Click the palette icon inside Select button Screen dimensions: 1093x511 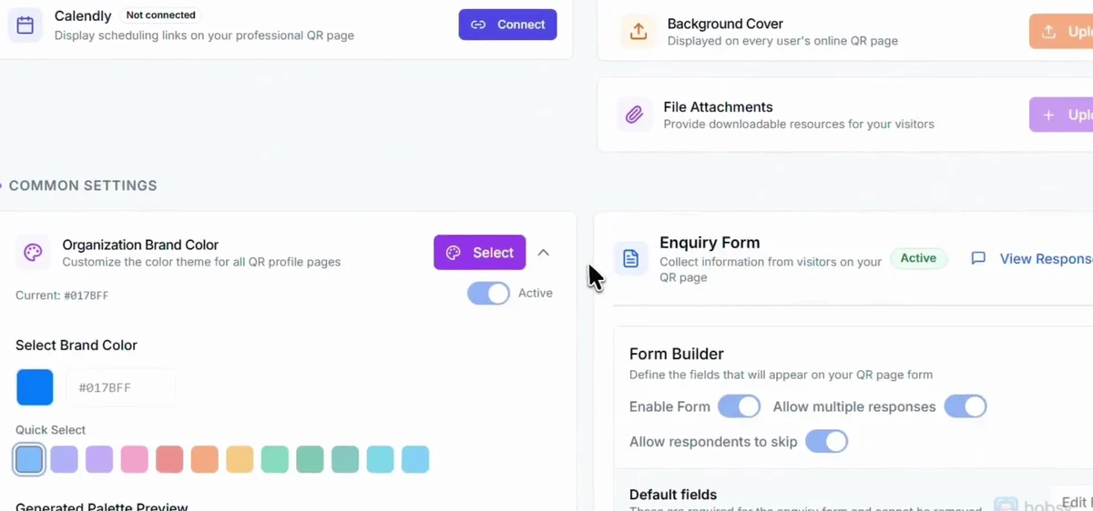453,253
